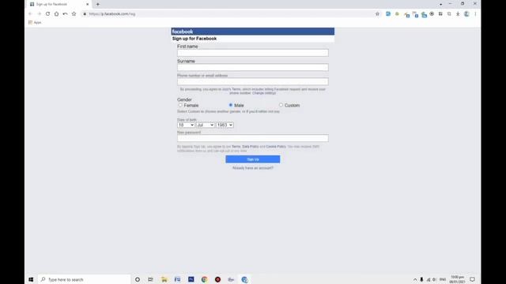This screenshot has height=284, width=506.
Task: Click the Type here to search box
Action: (x=85, y=279)
